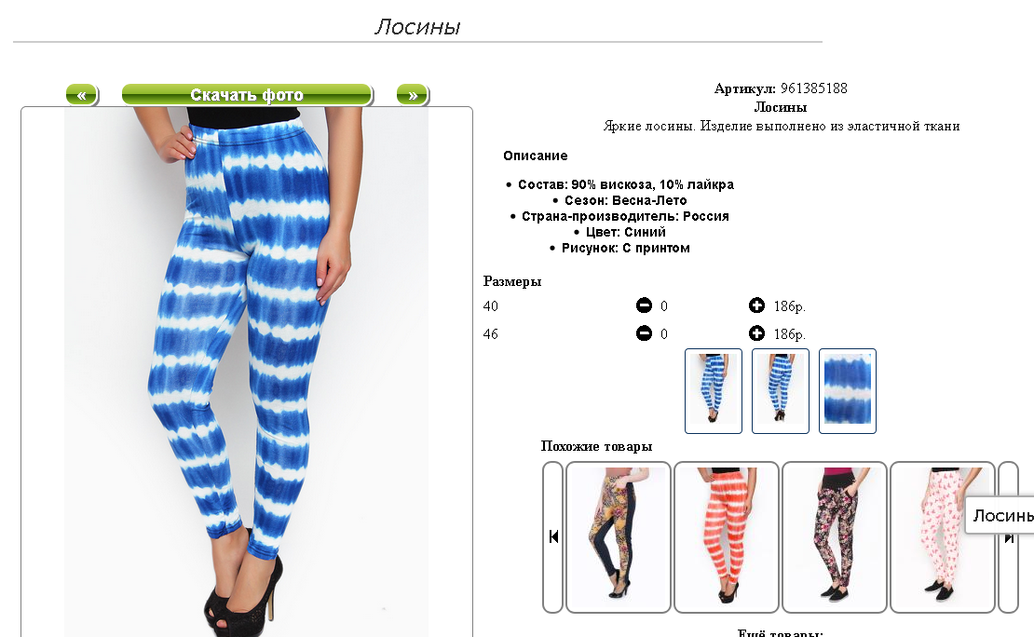Click the Лосины product name under article

(781, 107)
